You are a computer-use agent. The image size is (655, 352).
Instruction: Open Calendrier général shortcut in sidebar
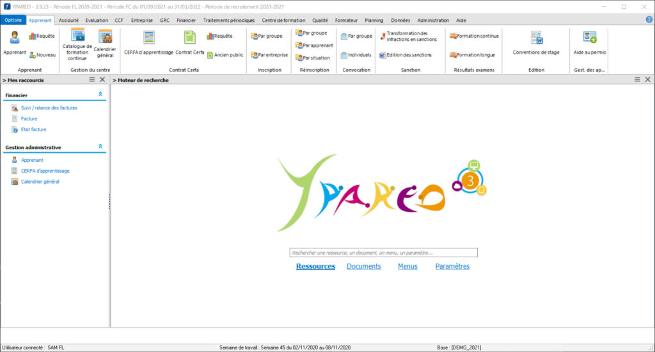point(40,182)
